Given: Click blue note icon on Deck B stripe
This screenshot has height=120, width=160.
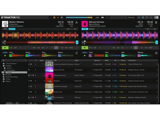Looking at the screenshot, I should [156, 42].
